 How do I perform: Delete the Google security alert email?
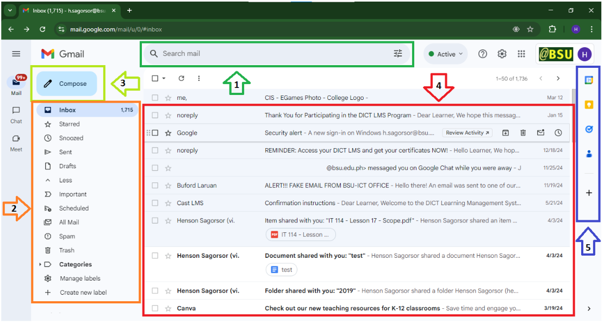click(523, 132)
